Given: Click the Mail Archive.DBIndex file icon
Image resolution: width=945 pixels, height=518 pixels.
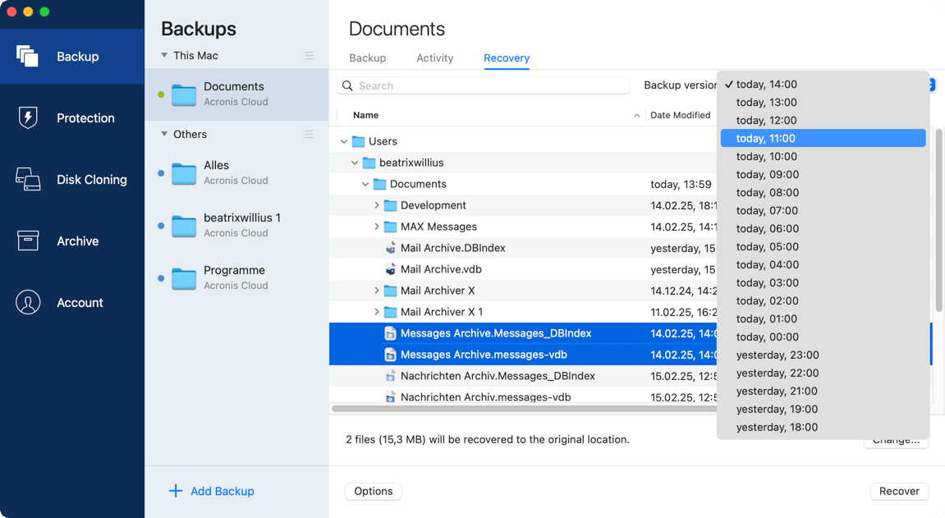Looking at the screenshot, I should point(391,248).
